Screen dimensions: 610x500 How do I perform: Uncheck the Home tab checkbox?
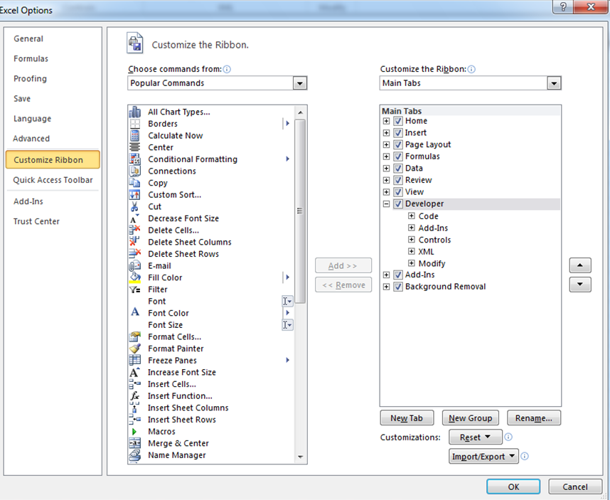(398, 121)
